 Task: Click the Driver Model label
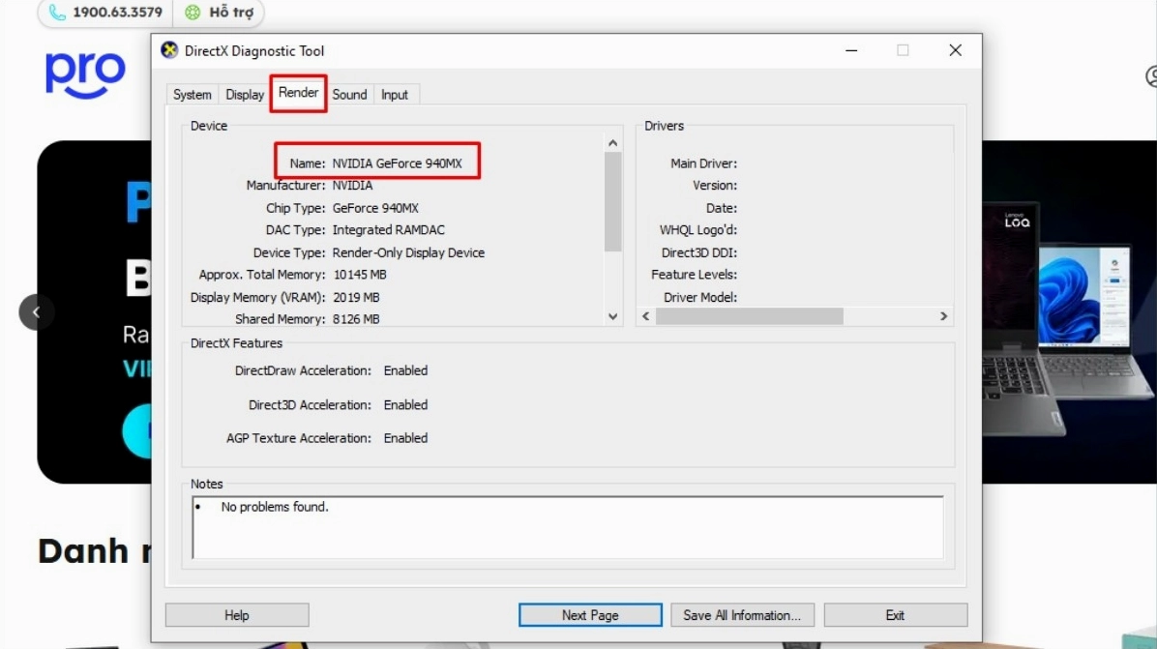(699, 298)
